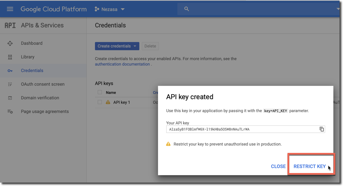The image size is (343, 186).
Task: Click the API key value field
Action: coord(245,129)
